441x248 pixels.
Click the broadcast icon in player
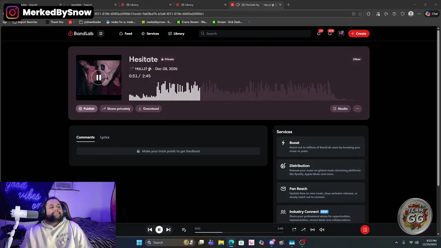(x=312, y=229)
